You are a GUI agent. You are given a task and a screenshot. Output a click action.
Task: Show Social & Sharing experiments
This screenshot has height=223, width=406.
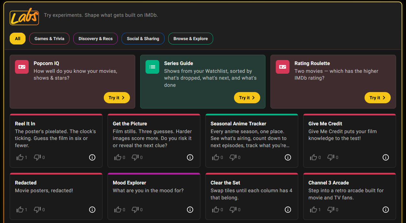click(x=143, y=39)
